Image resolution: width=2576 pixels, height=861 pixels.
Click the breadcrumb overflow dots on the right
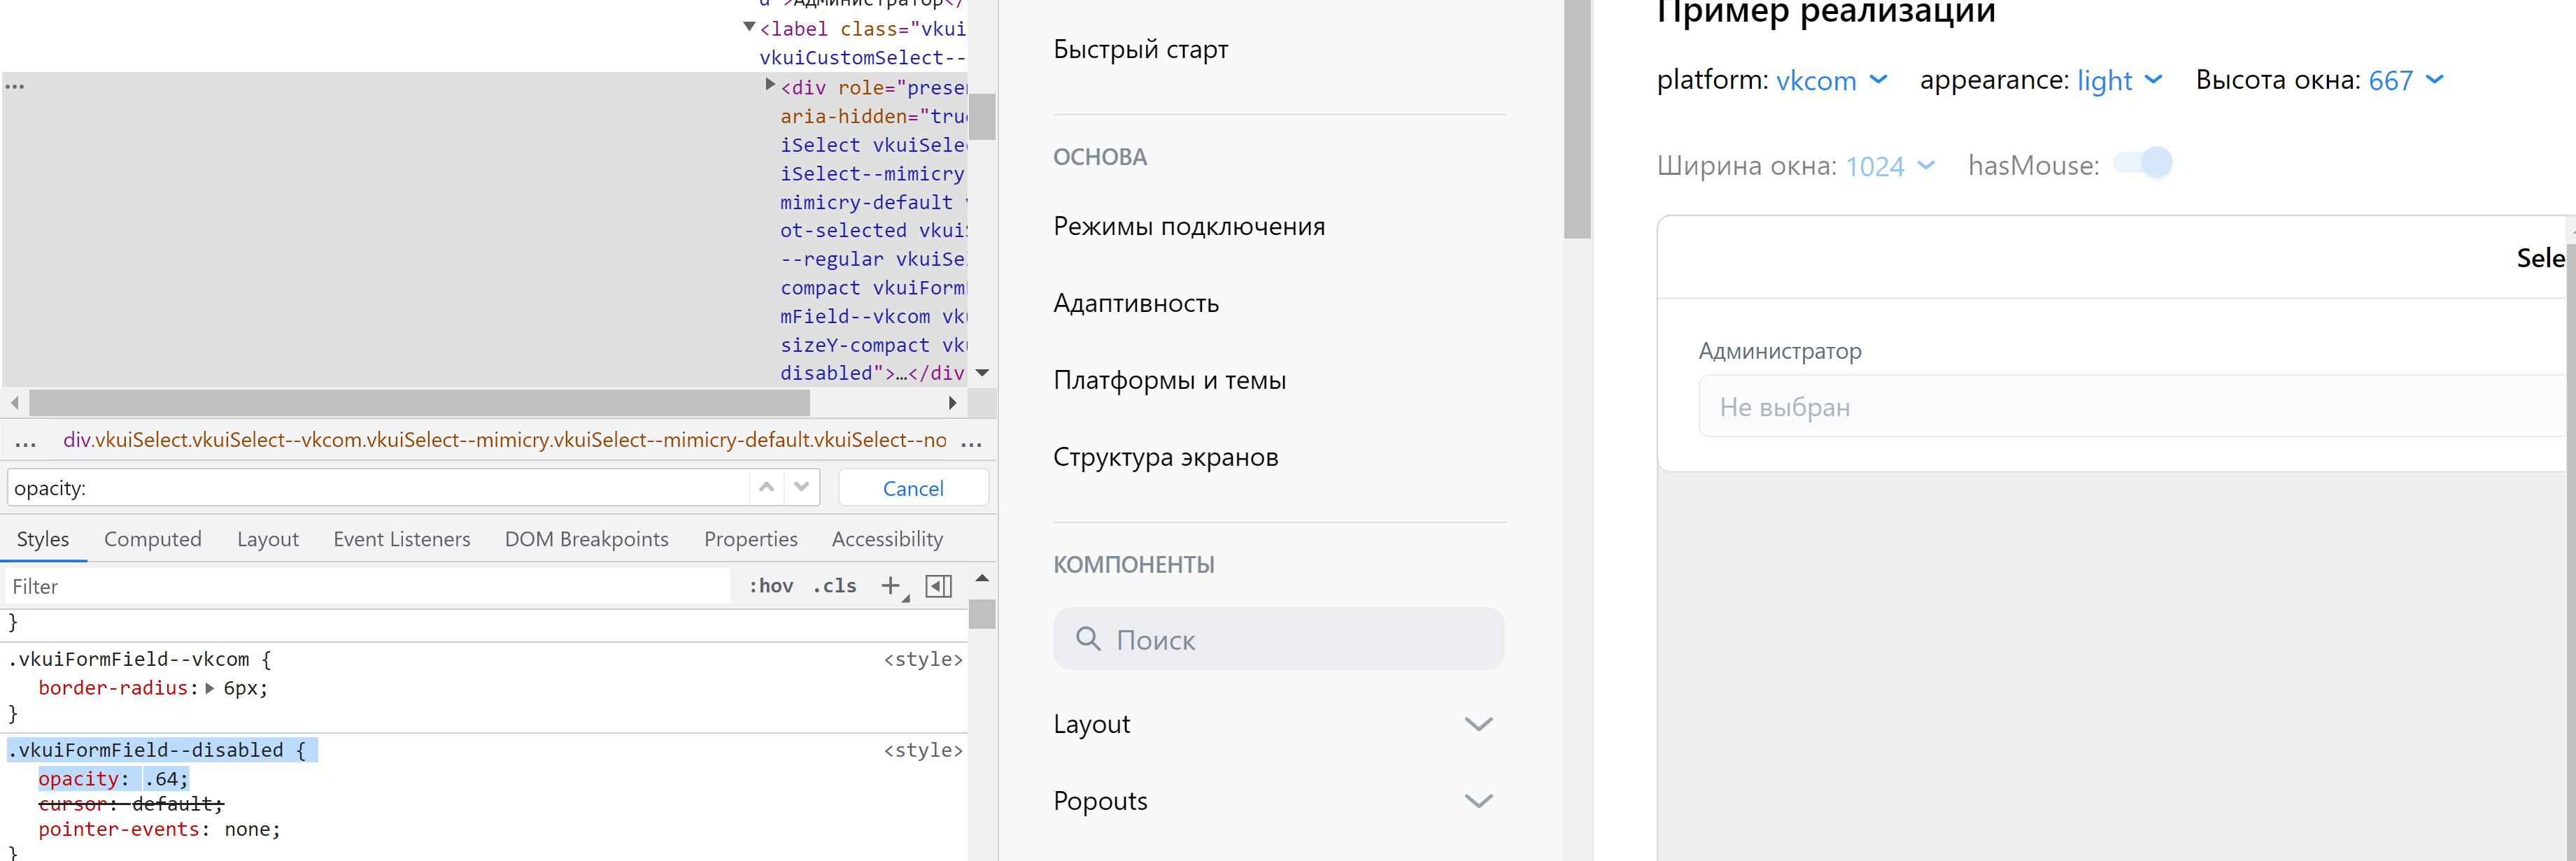click(x=971, y=441)
